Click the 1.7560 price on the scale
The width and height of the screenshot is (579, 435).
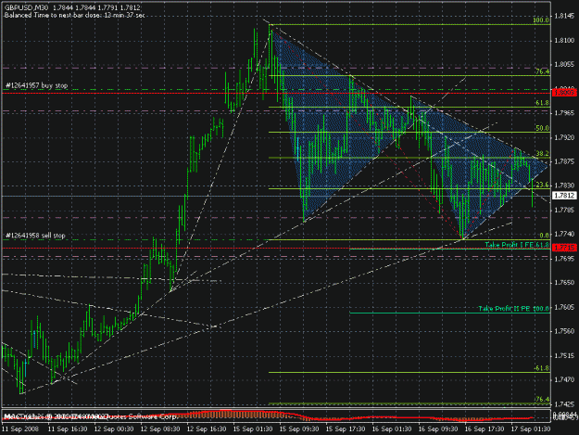click(564, 331)
